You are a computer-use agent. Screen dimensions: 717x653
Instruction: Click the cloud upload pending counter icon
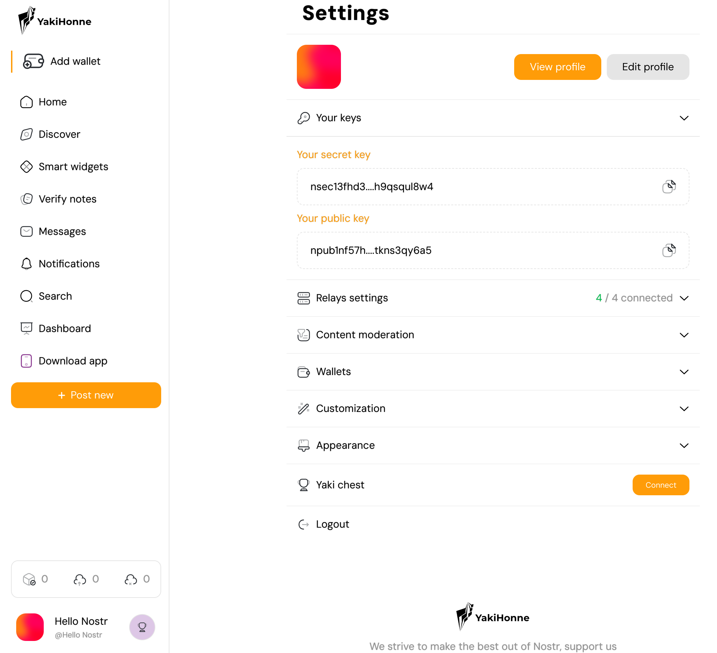tap(80, 579)
